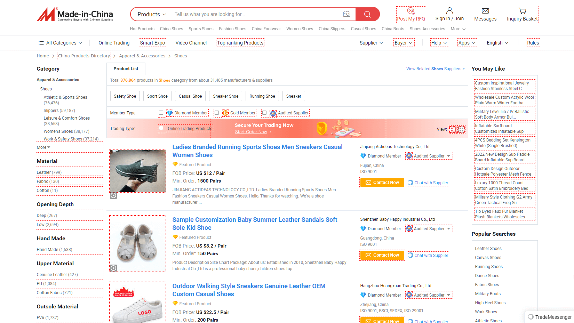Expand the All Categories menu
574x323 pixels.
pos(61,43)
